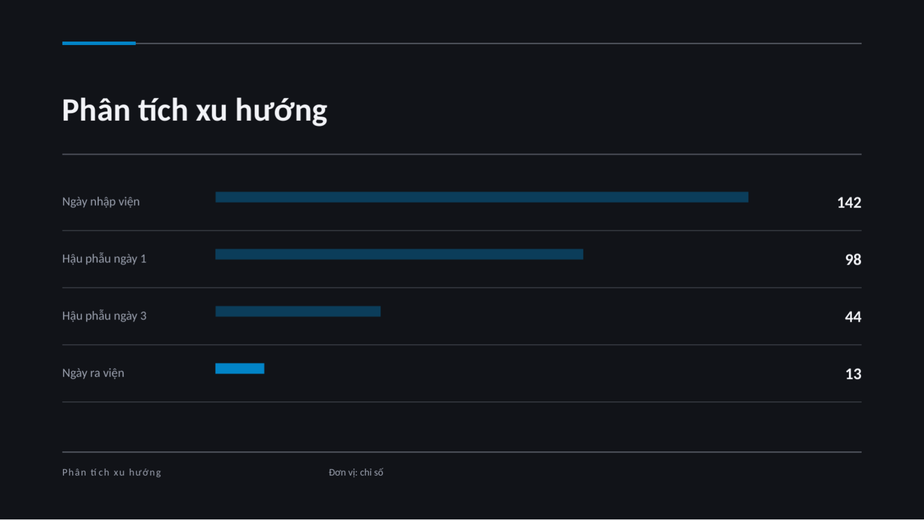Image resolution: width=924 pixels, height=520 pixels.
Task: Select the Hậu phẫu ngày 3 label
Action: (104, 315)
